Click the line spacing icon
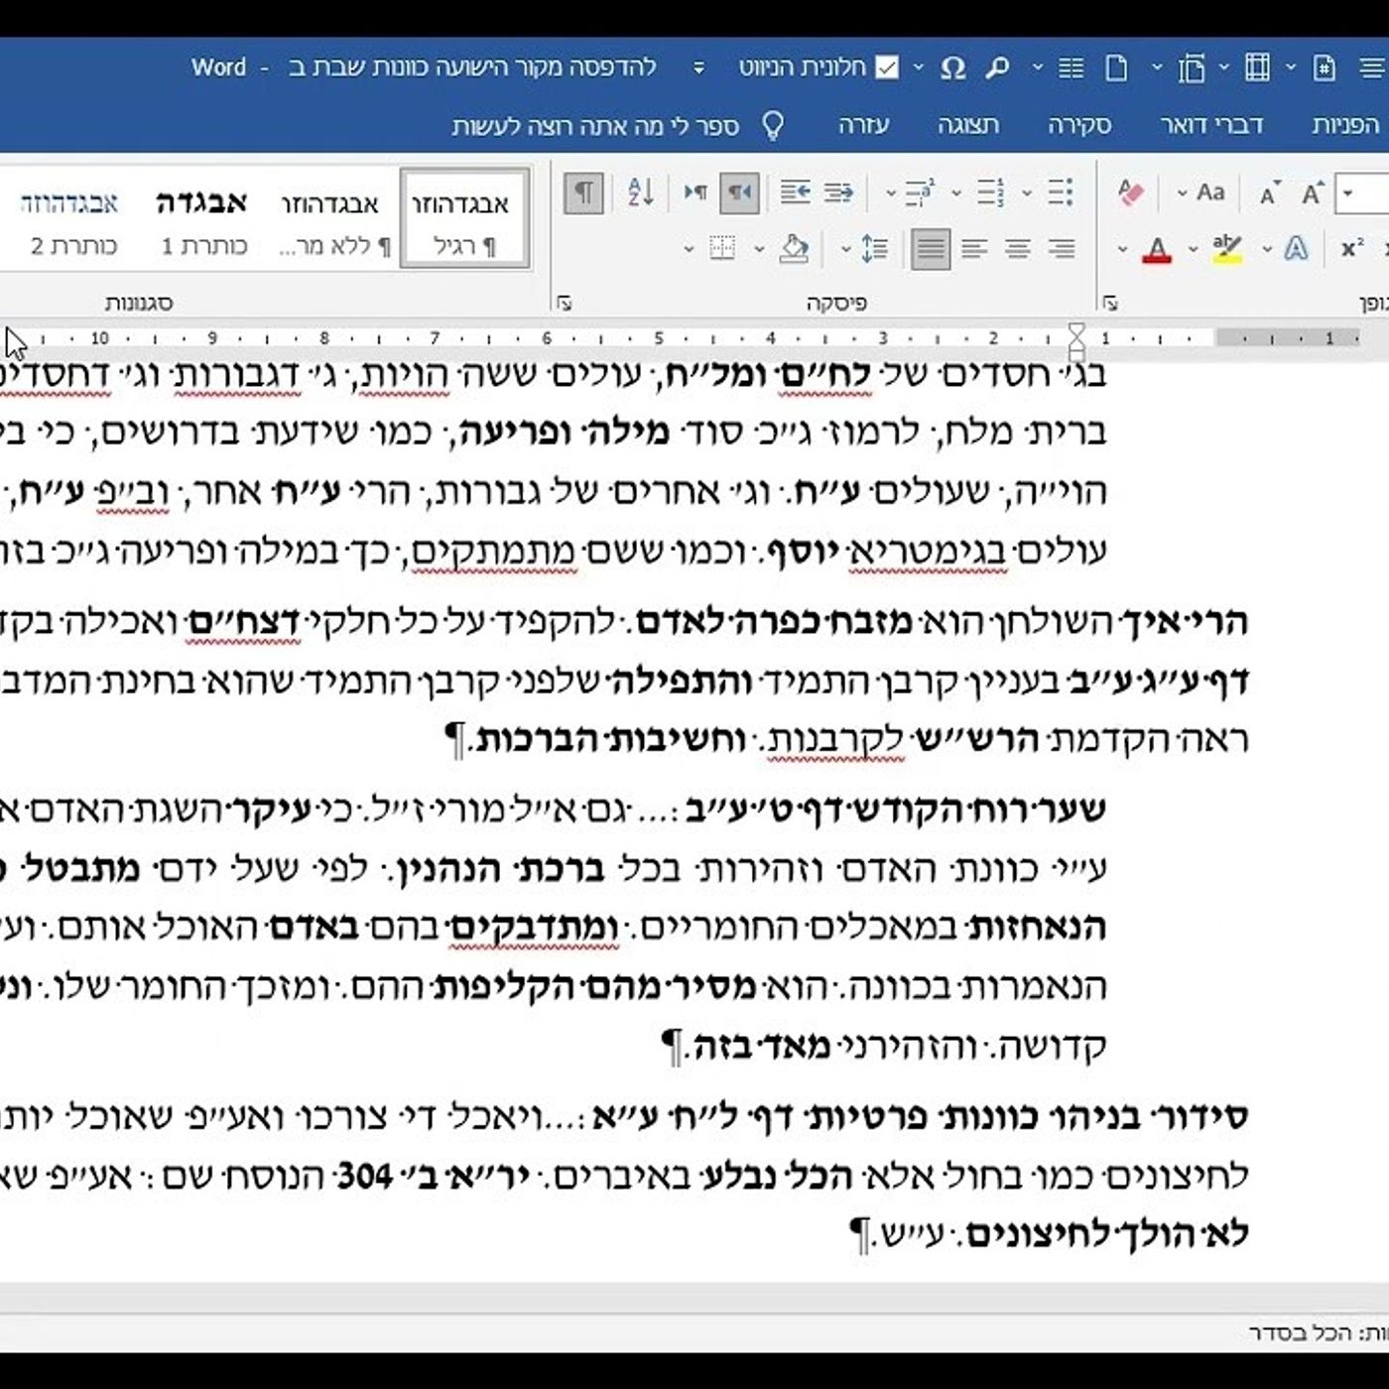This screenshot has height=1389, width=1389. (874, 248)
